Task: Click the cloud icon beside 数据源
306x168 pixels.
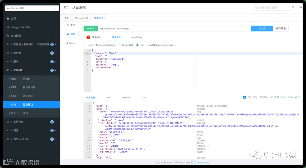Action: pos(8,53)
